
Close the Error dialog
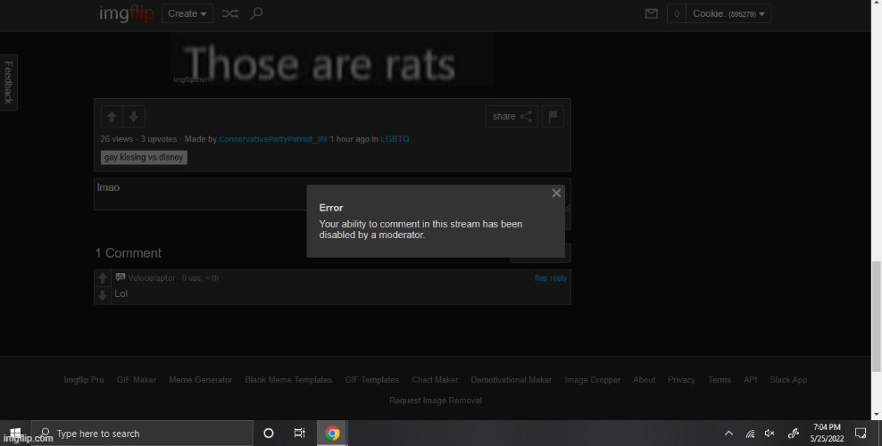click(556, 194)
